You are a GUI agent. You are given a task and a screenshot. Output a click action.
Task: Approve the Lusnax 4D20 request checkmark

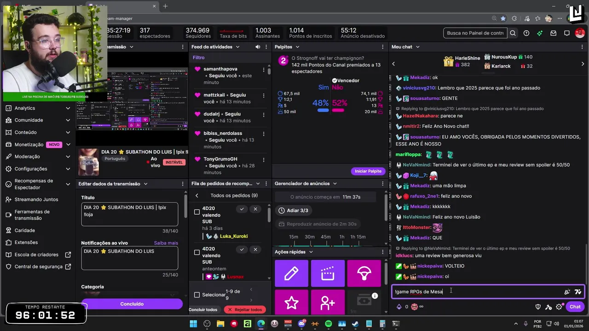click(x=242, y=249)
